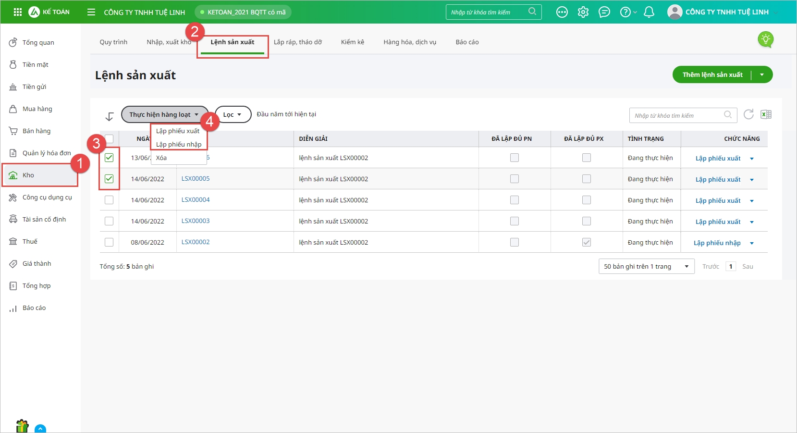Tick the checkbox for row LSX00002
Viewport: 797px width, 433px height.
[109, 242]
